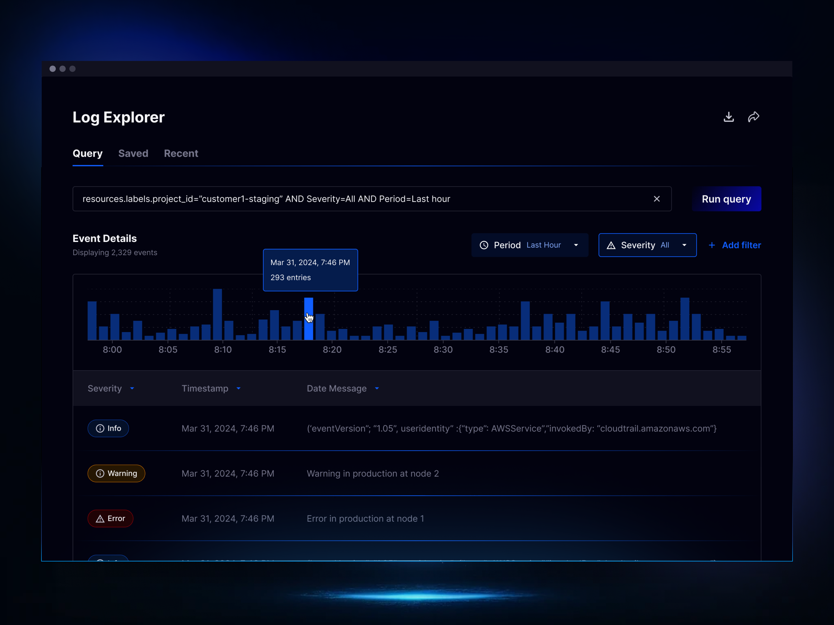Click the 8:00 time axis label
This screenshot has width=834, height=625.
[x=112, y=349]
